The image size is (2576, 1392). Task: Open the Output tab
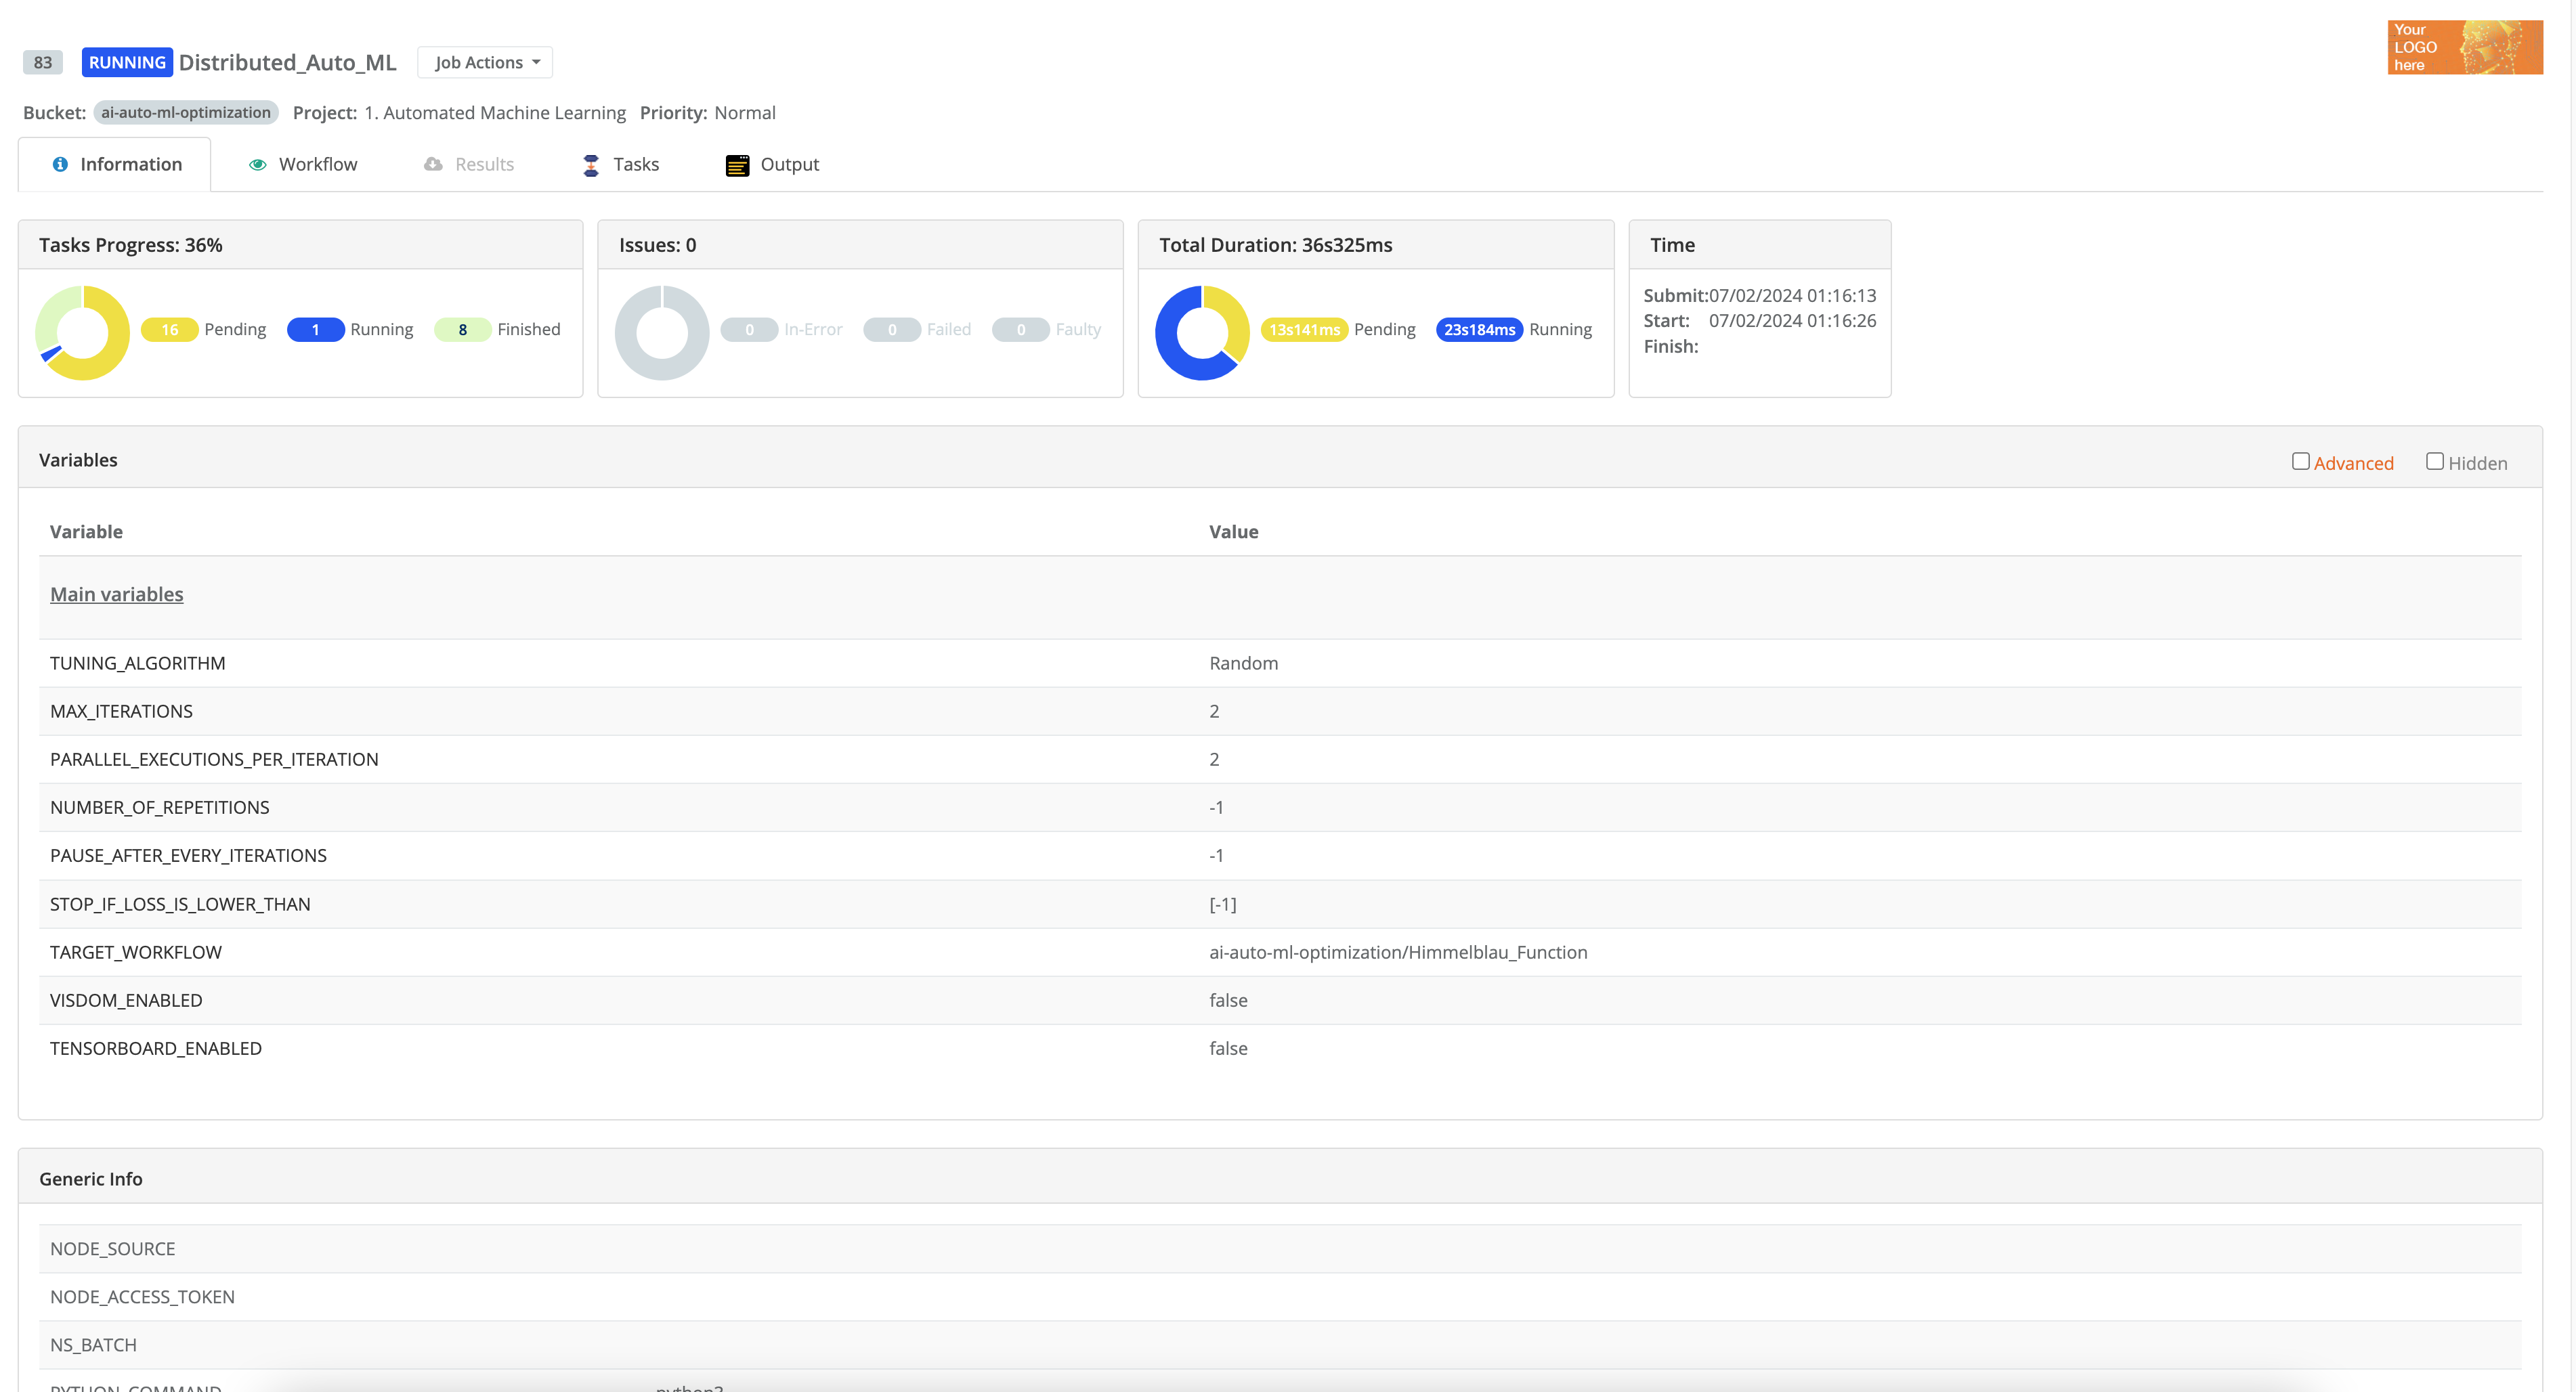coord(773,164)
